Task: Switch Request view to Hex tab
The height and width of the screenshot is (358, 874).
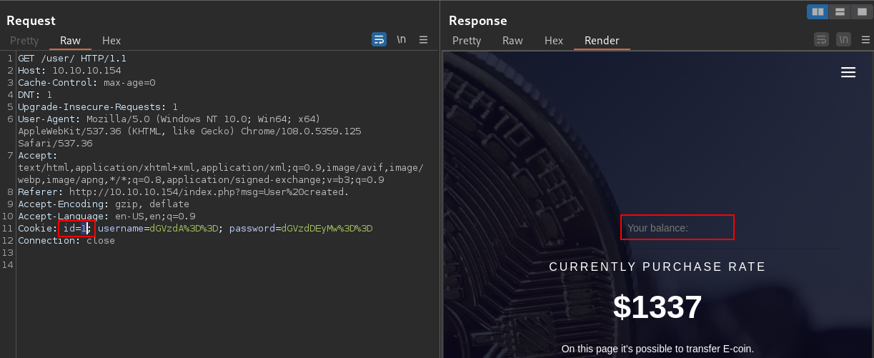Action: pos(111,41)
